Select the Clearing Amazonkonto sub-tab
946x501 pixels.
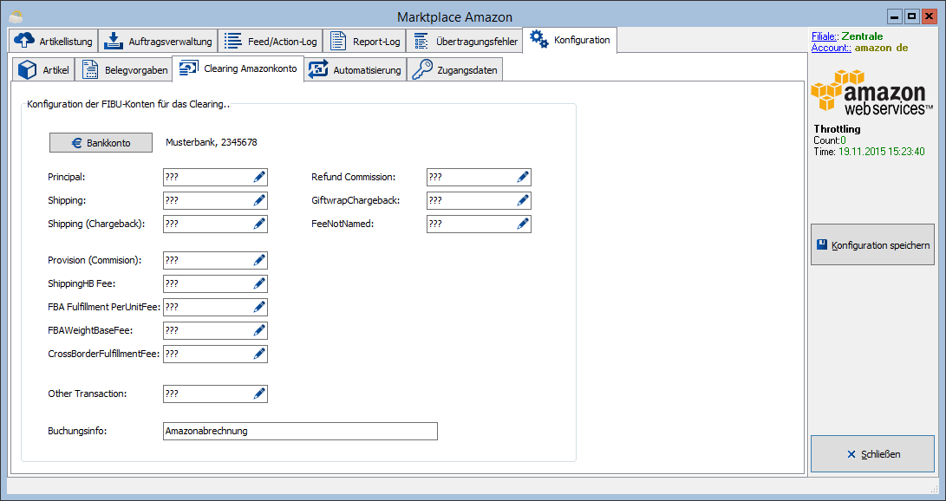click(238, 68)
